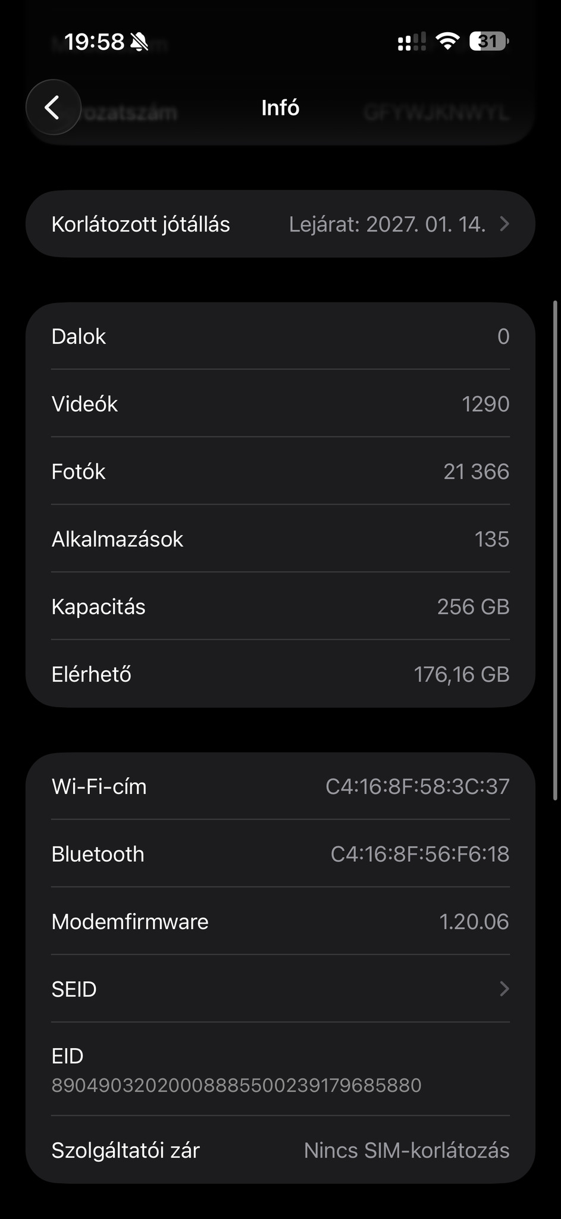Screen dimensions: 561x1219
Task: Tap the battery level indicator
Action: point(489,41)
